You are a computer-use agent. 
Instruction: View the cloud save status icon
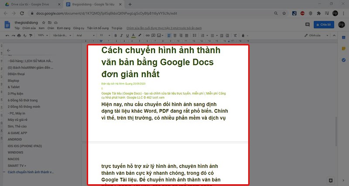pyautogui.click(x=56, y=23)
